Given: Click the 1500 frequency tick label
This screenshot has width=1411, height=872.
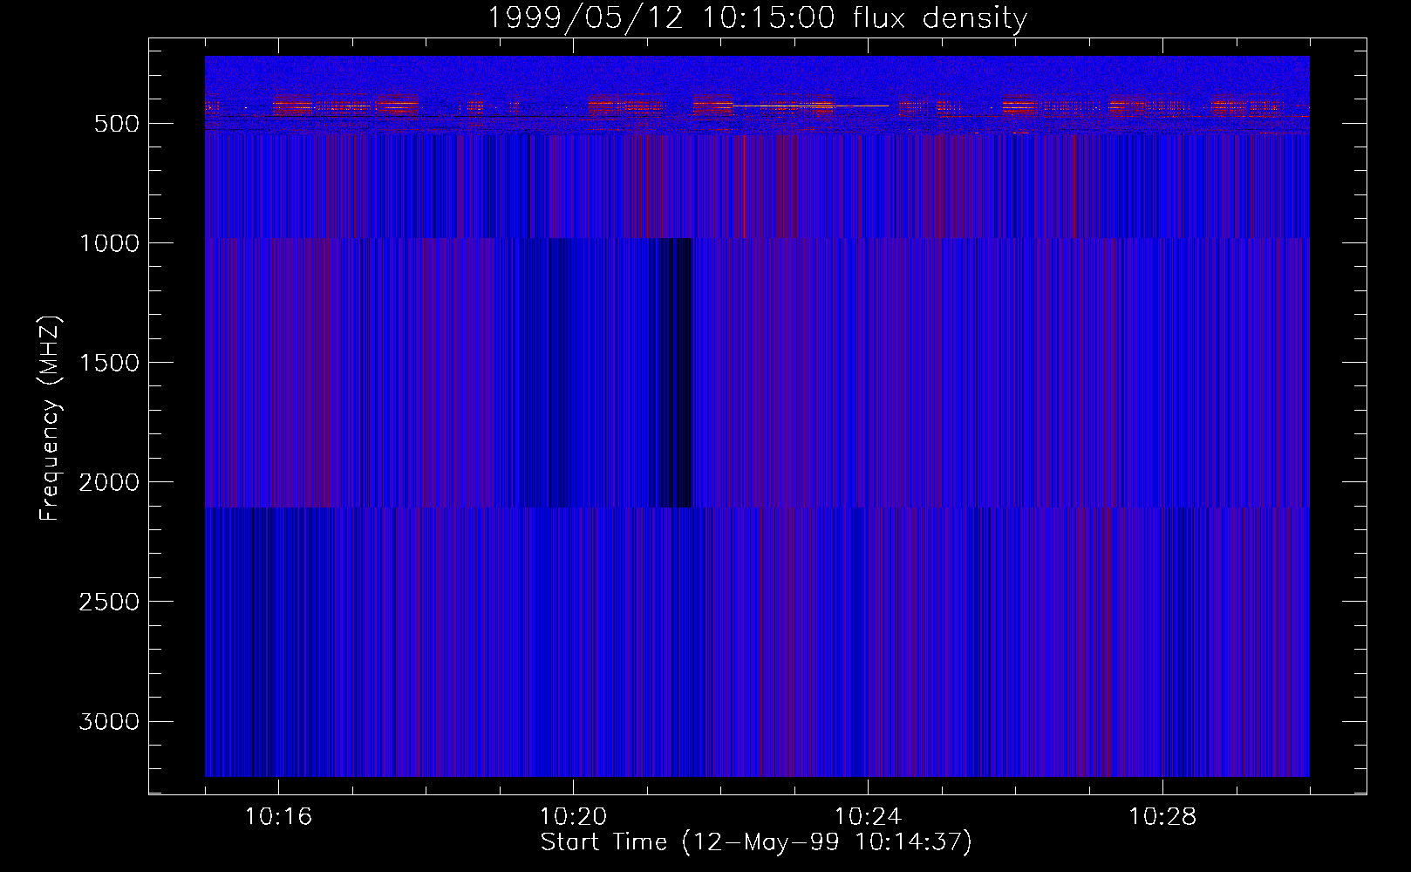Looking at the screenshot, I should tap(109, 363).
